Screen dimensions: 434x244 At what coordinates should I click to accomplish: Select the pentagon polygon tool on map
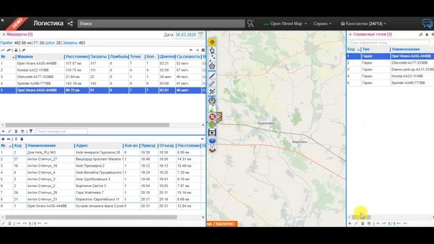(x=212, y=66)
